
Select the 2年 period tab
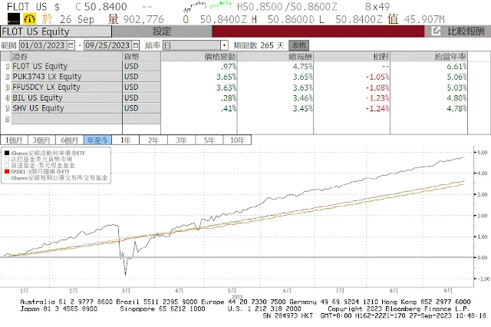[153, 140]
